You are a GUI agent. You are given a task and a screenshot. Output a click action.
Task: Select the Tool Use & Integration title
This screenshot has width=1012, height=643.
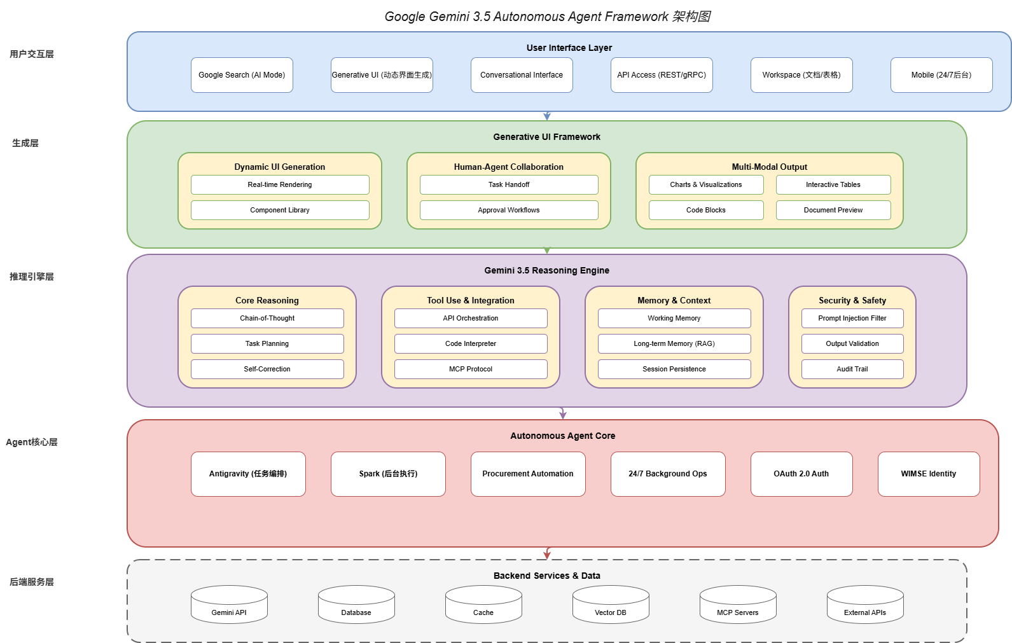(x=471, y=300)
